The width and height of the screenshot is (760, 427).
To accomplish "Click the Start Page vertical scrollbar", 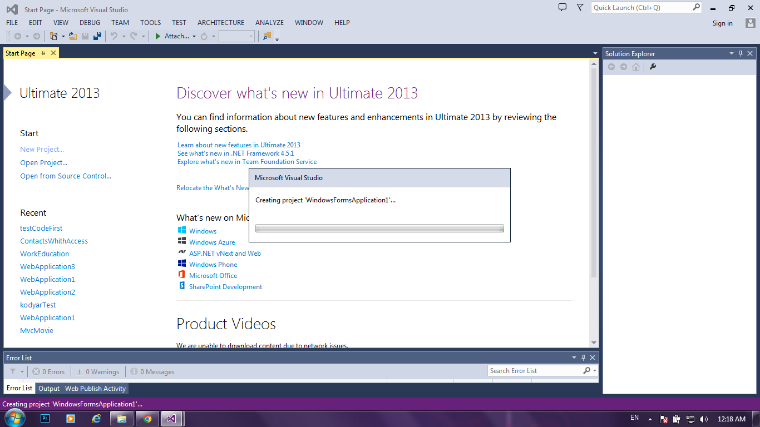I will [594, 203].
